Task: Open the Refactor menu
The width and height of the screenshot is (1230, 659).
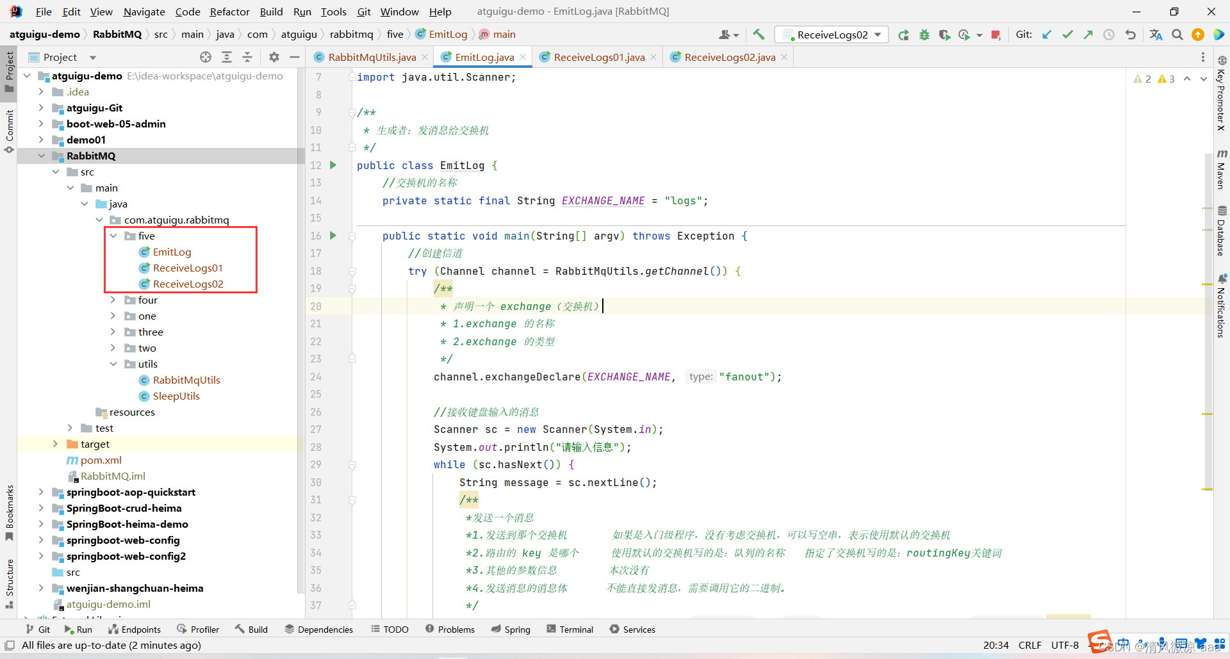Action: (x=229, y=12)
